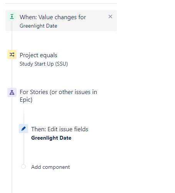Click the empty circle beside Add component
This screenshot has width=175, height=193.
click(x=23, y=167)
